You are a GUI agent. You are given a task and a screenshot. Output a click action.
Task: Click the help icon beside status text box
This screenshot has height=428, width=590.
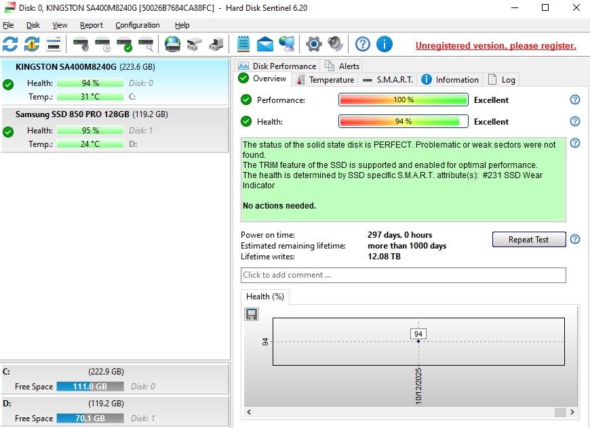pos(575,143)
